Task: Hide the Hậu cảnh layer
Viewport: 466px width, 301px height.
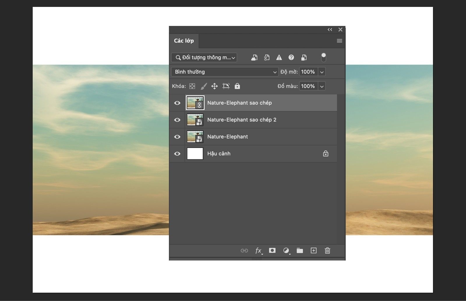Action: (177, 154)
